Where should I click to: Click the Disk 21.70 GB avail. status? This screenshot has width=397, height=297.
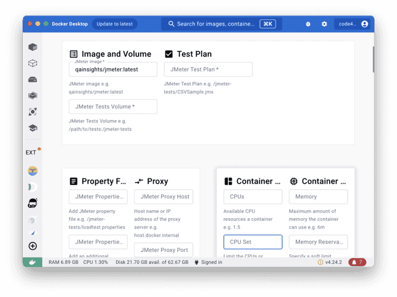tap(152, 262)
